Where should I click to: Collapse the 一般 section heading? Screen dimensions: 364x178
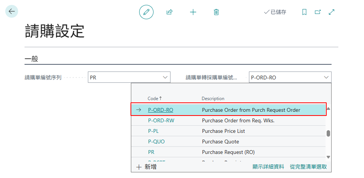[31, 59]
